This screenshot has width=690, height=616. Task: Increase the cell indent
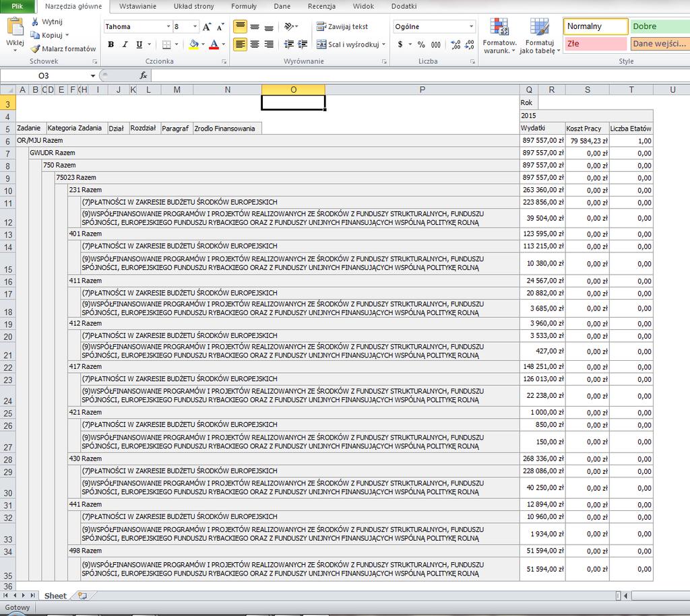[x=303, y=44]
